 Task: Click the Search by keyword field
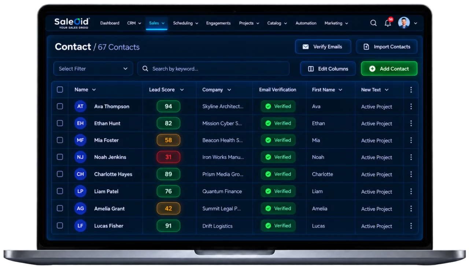[x=213, y=68]
